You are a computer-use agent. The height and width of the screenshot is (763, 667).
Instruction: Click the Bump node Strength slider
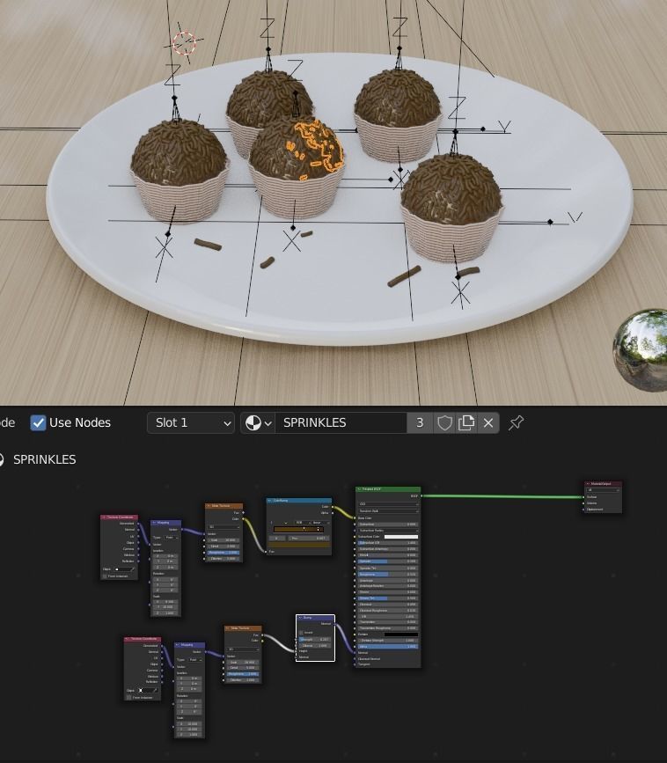(x=315, y=640)
